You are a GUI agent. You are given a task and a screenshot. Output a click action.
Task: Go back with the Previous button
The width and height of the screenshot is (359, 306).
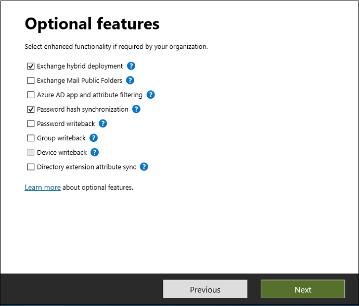(205, 289)
